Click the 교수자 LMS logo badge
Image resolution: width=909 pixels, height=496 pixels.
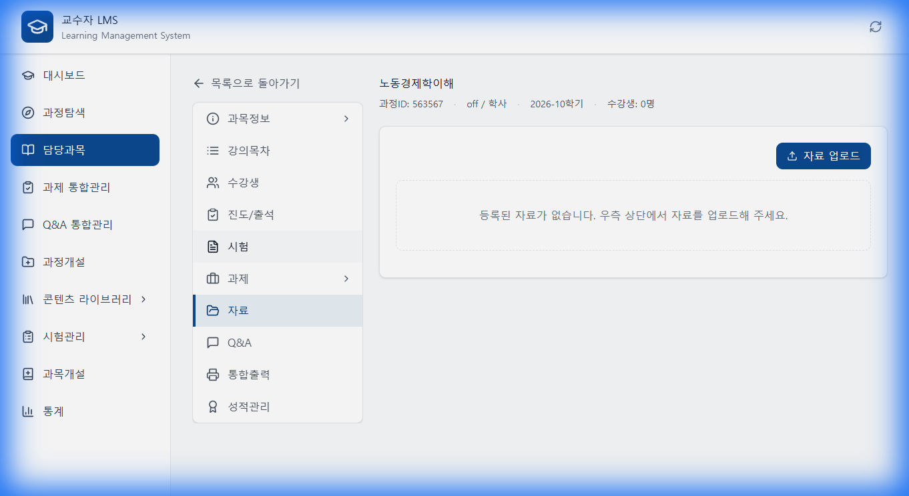[x=37, y=27]
